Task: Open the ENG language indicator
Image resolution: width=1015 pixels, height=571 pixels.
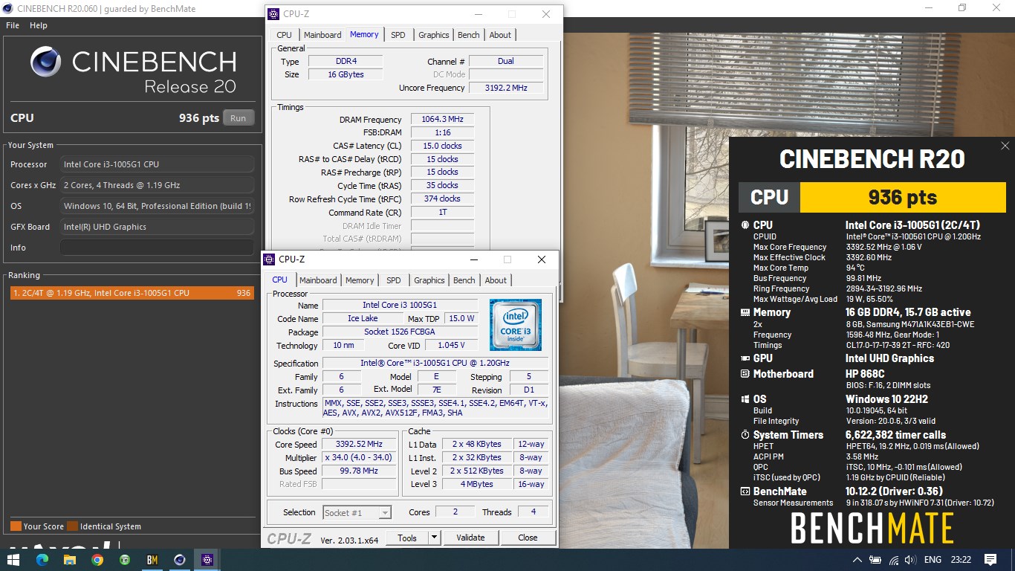Action: (932, 560)
